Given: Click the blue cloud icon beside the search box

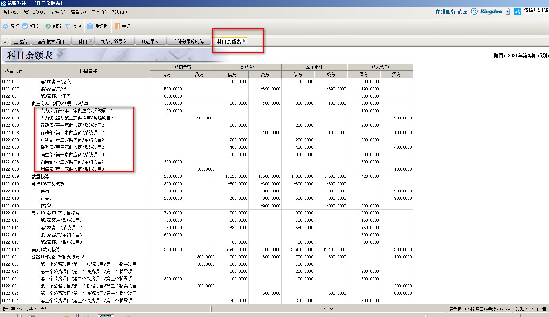Looking at the screenshot, I should pos(517,11).
